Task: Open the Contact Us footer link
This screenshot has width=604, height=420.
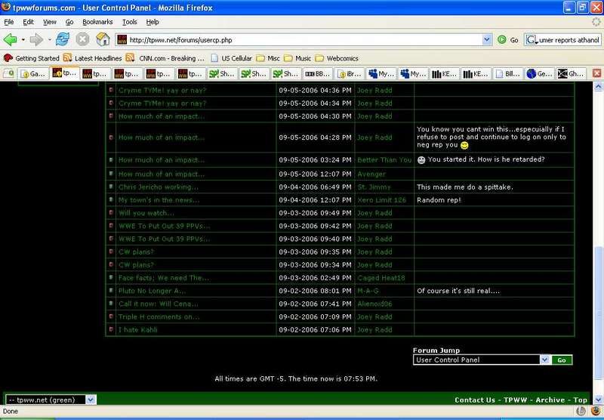Action: pyautogui.click(x=475, y=400)
